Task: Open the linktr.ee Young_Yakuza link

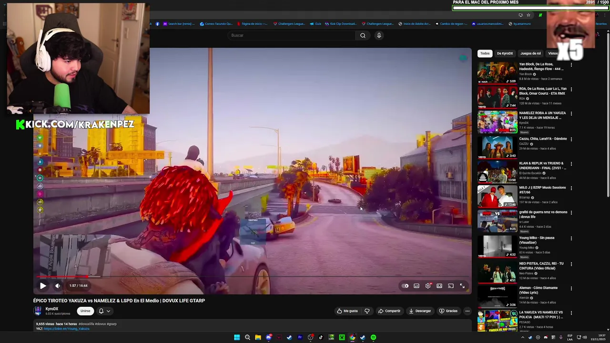Action: coord(66,329)
